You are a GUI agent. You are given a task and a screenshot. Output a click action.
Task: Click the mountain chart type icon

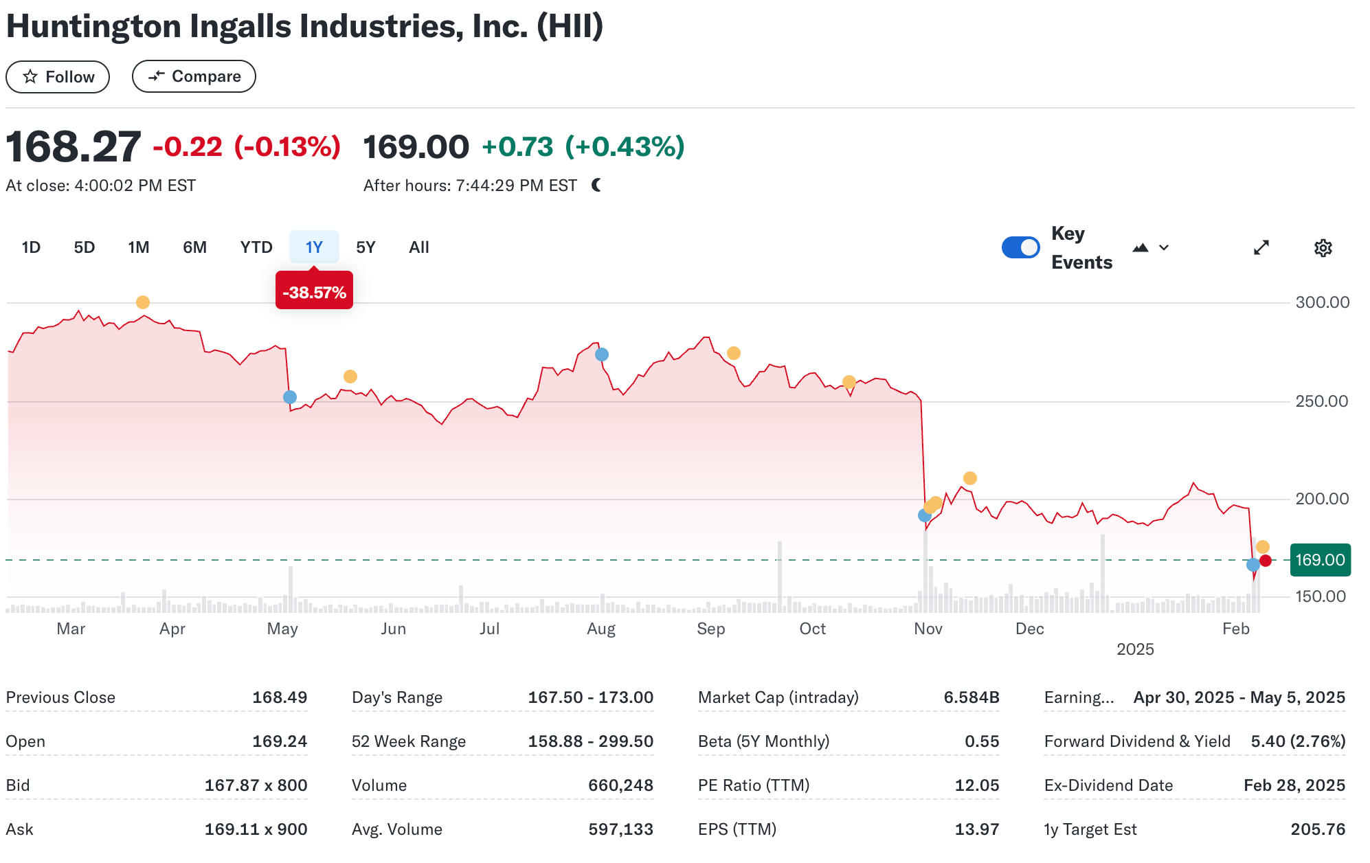(x=1141, y=248)
